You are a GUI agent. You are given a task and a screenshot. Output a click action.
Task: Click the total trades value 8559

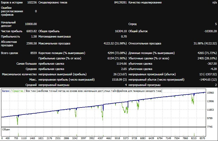(33, 53)
